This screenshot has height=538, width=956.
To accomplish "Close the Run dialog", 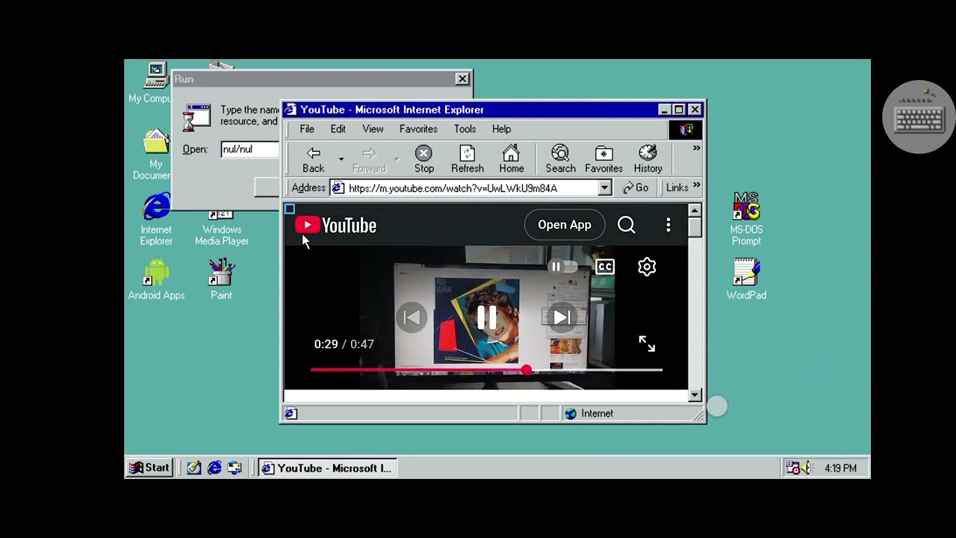I will point(462,78).
